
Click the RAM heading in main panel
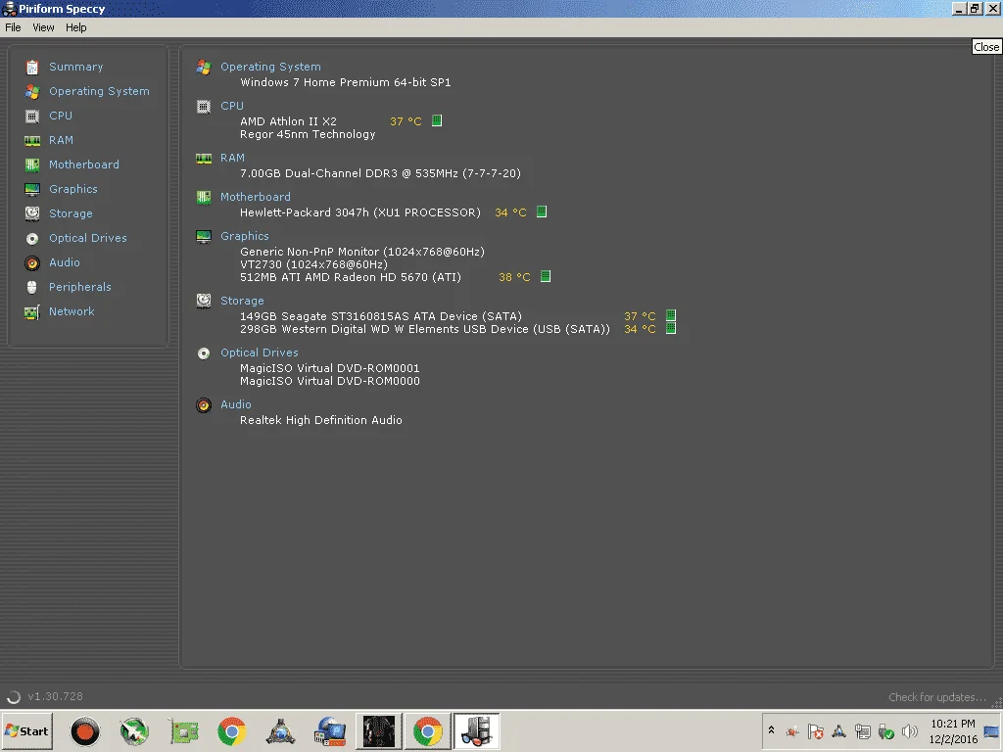[232, 158]
